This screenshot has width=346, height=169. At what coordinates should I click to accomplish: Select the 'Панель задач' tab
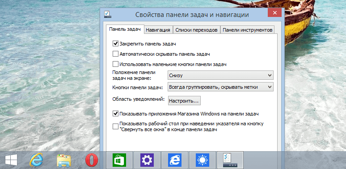coord(125,29)
